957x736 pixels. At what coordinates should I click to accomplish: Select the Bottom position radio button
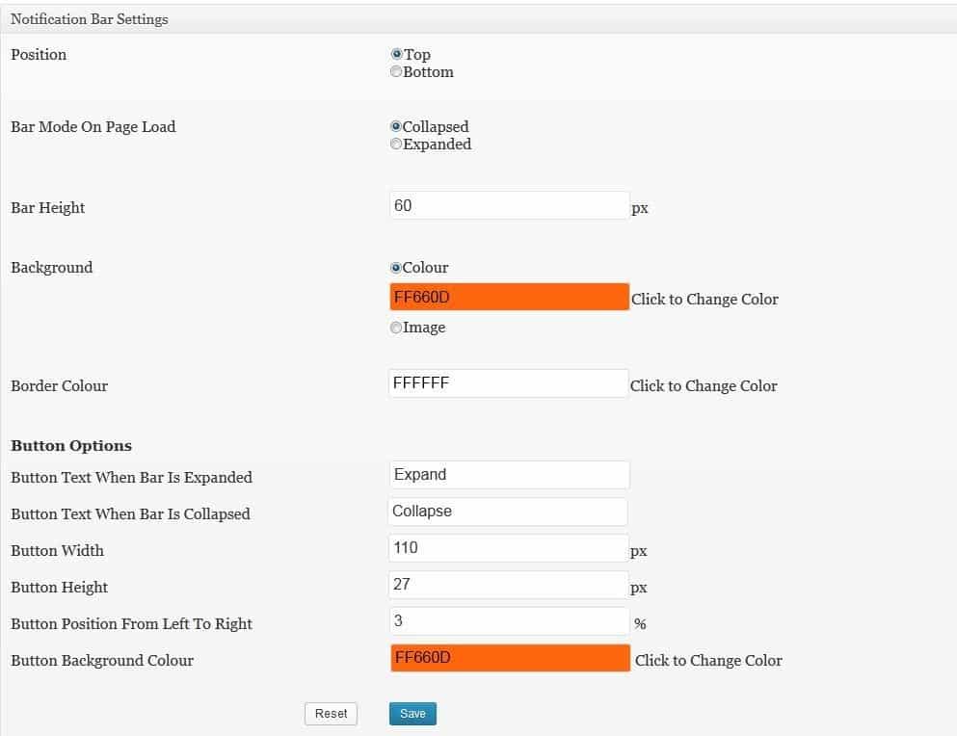396,71
